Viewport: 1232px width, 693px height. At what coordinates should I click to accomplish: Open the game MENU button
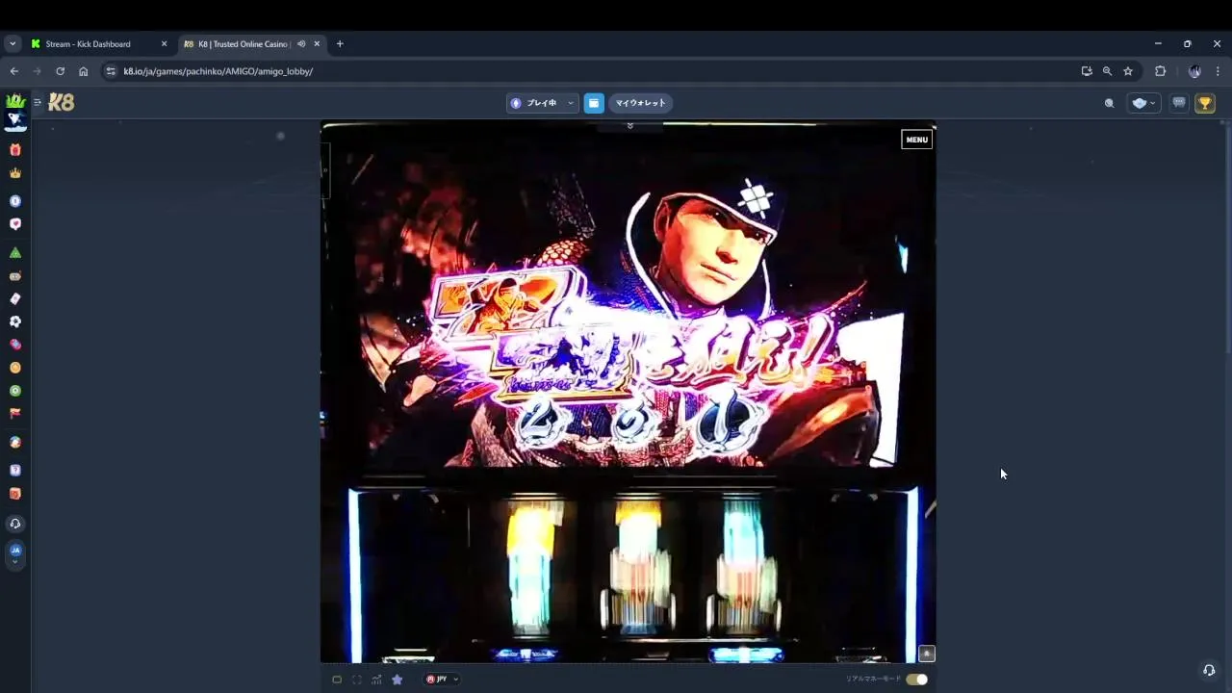pos(916,140)
